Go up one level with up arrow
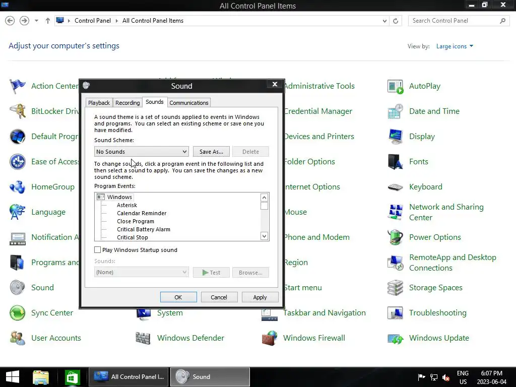The image size is (516, 387). click(x=48, y=21)
